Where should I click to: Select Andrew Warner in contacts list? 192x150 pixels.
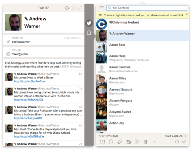coord(142,36)
